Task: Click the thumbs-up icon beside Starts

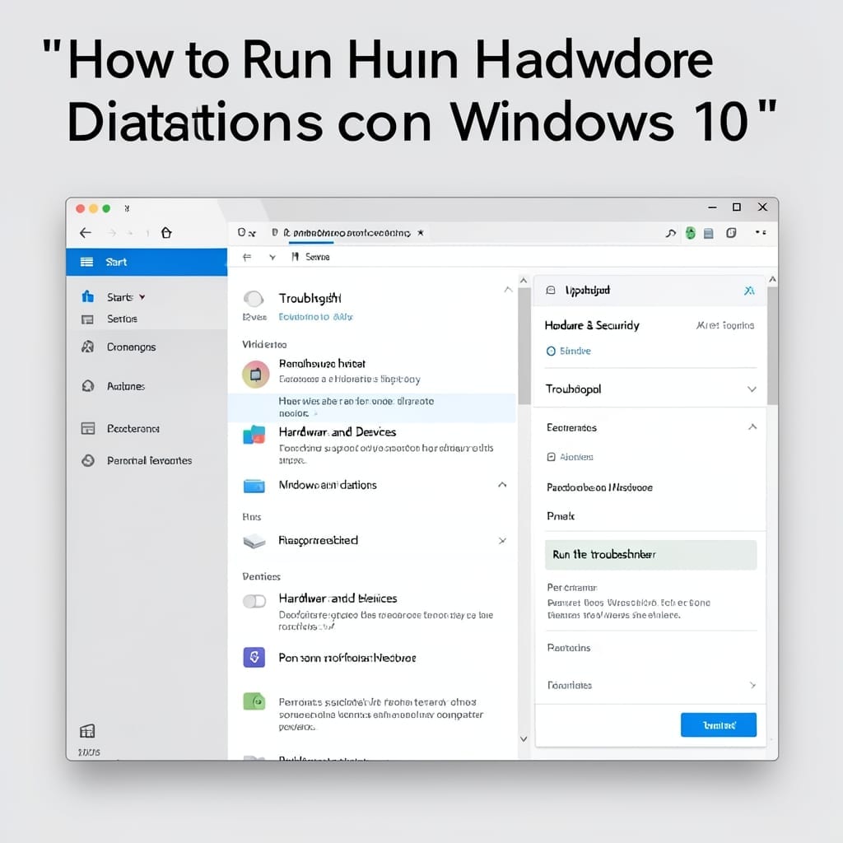Action: click(87, 296)
